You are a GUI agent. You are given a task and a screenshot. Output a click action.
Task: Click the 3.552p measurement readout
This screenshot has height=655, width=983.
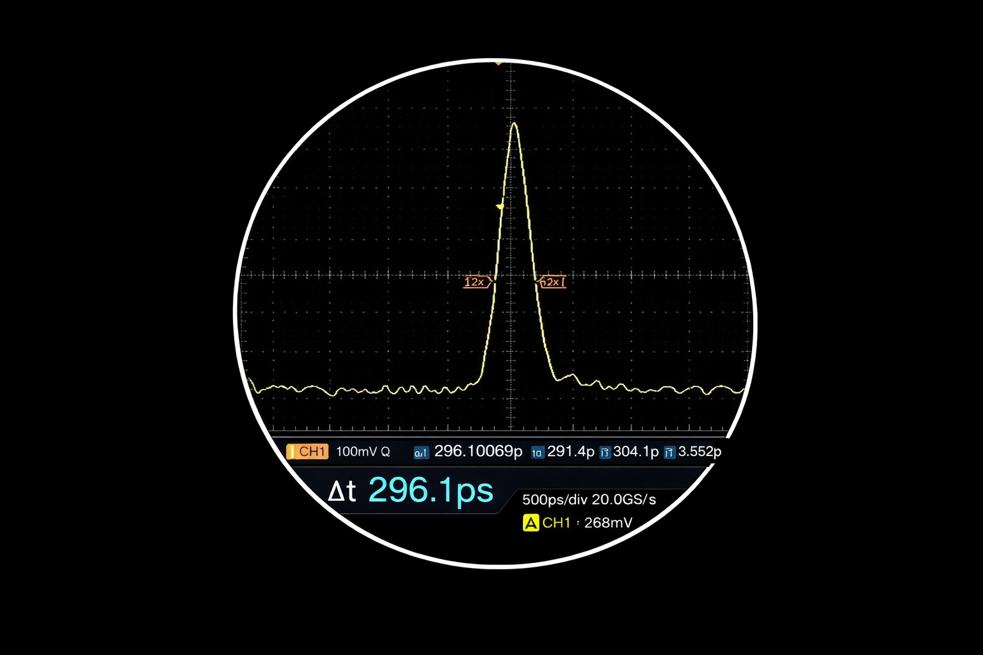(699, 452)
